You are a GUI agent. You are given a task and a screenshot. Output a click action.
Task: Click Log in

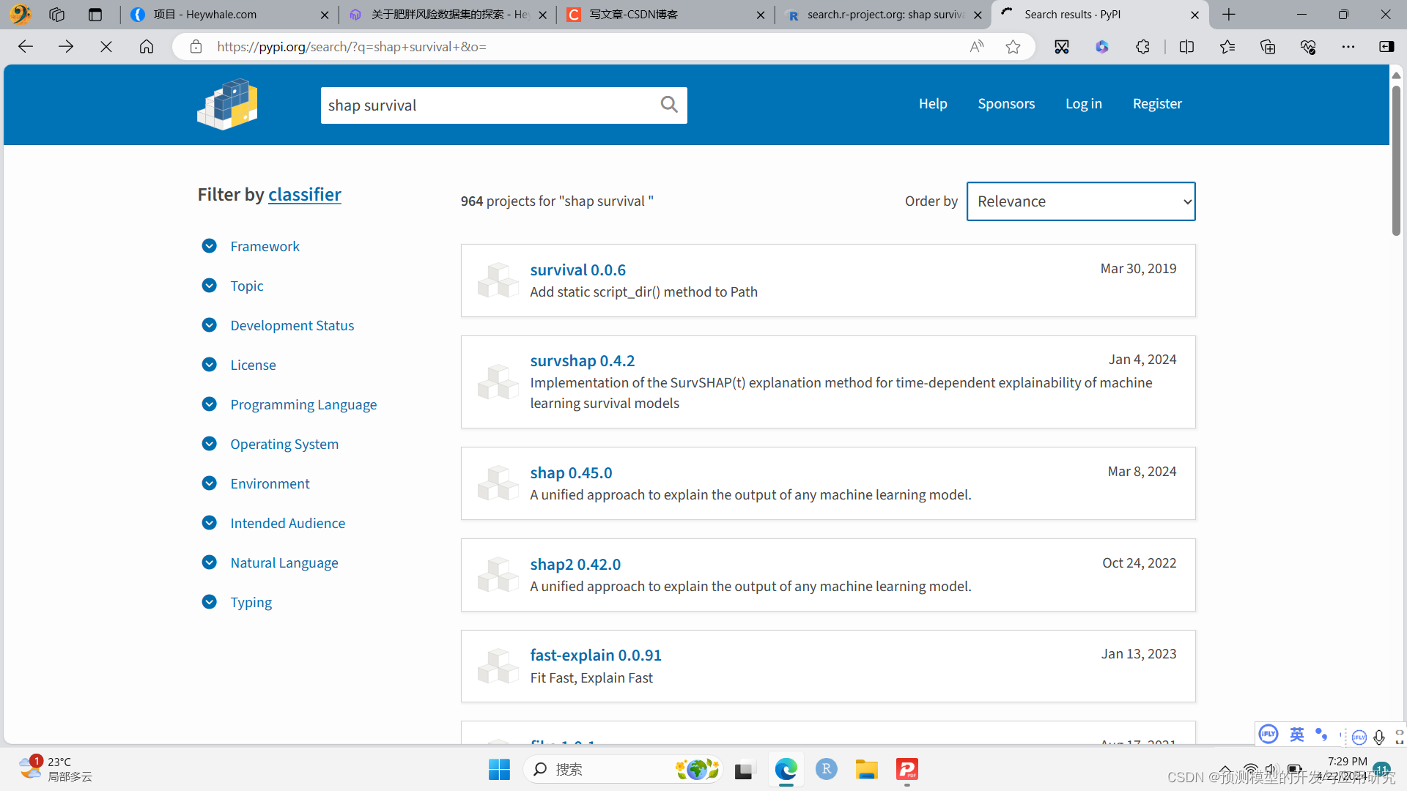[x=1083, y=104]
